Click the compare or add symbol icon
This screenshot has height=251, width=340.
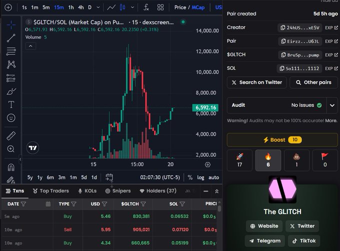click(x=8, y=7)
